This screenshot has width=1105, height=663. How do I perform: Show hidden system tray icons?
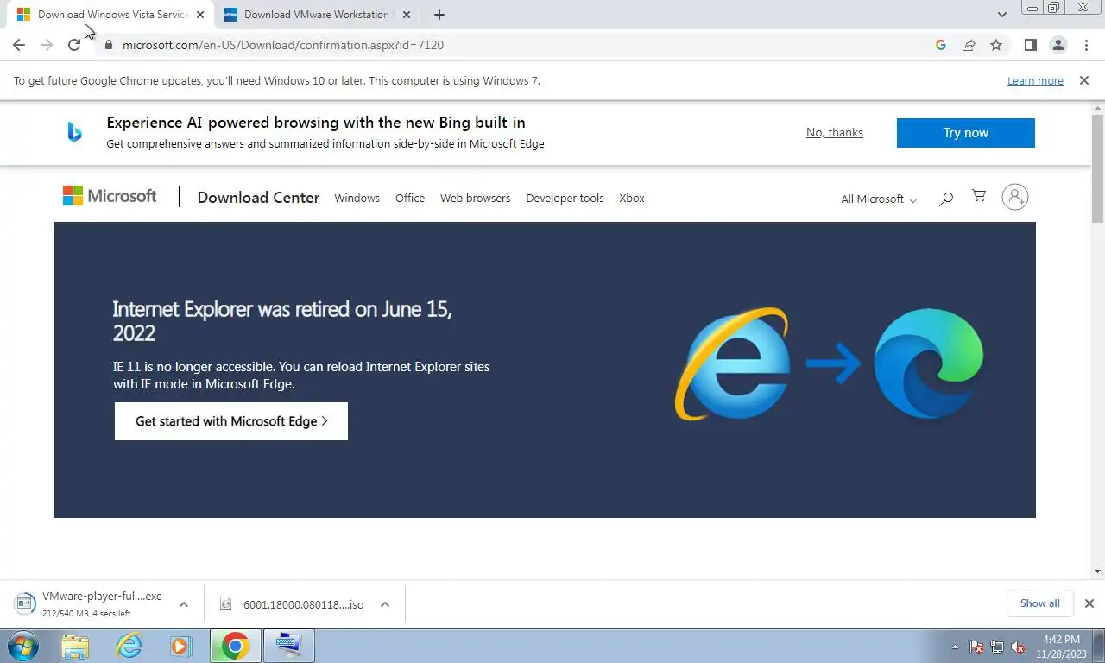coord(955,647)
